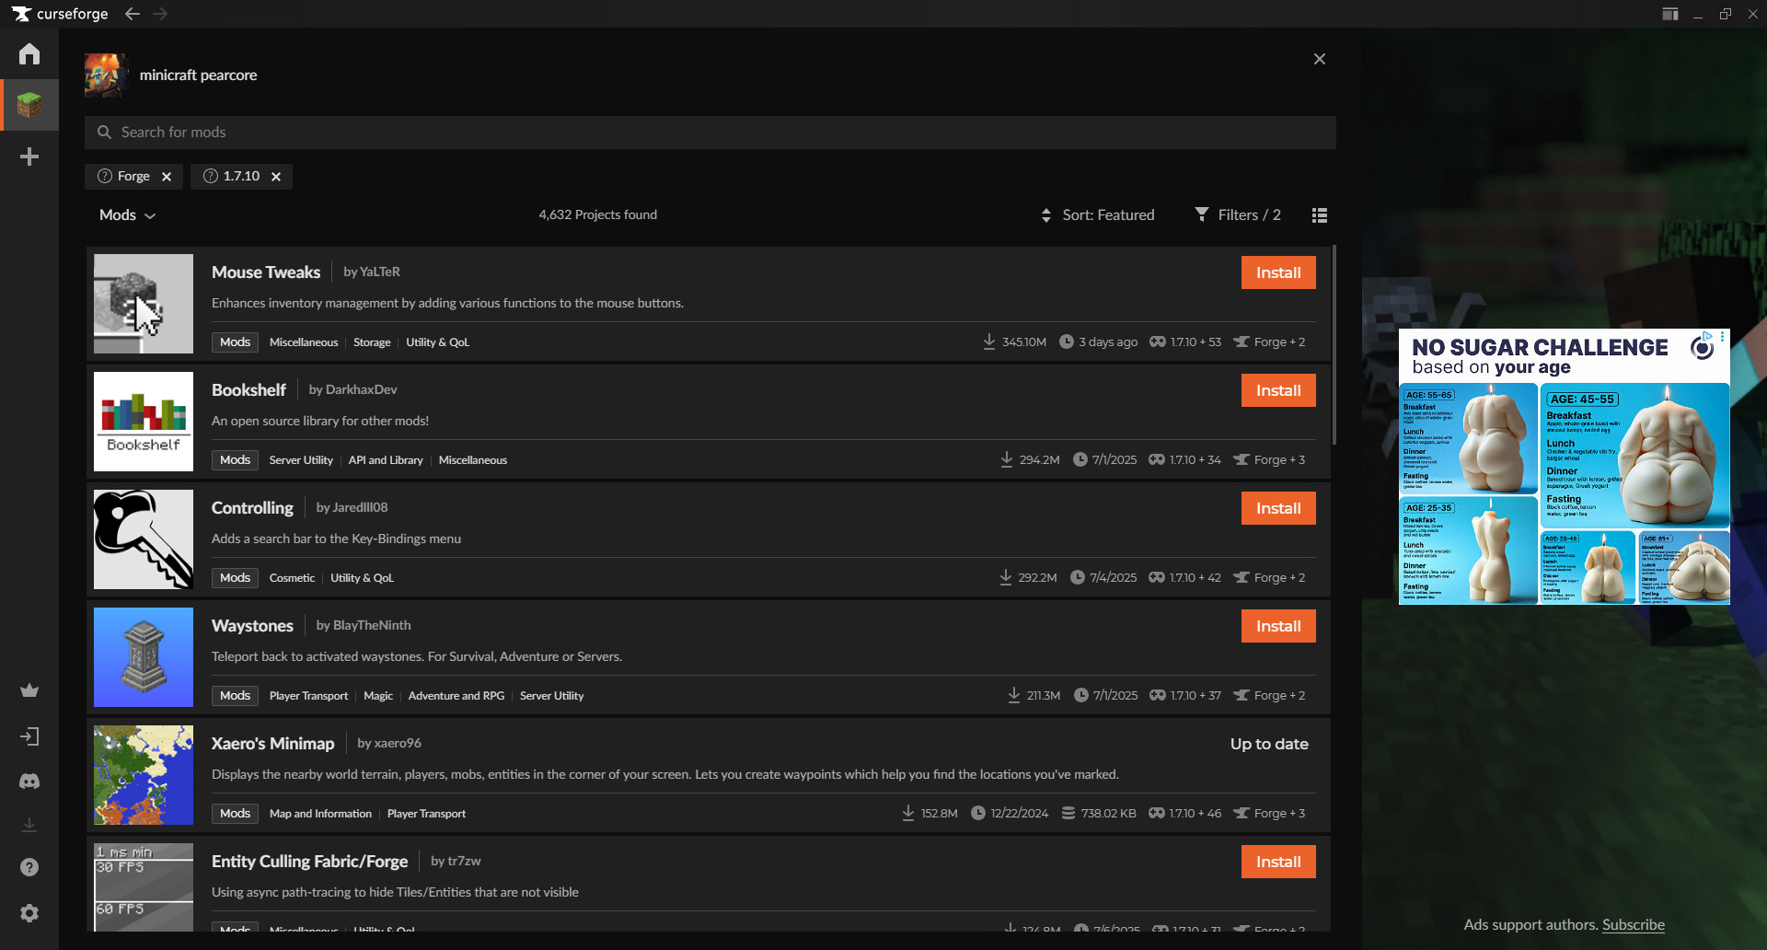Click the sidebar login arrow icon

point(29,736)
